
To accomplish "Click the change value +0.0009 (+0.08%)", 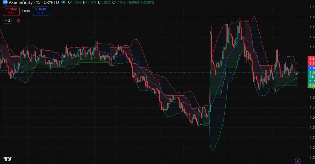I will coord(141,2).
